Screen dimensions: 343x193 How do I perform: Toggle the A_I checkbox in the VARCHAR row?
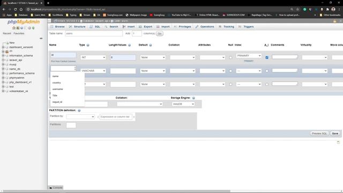(x=267, y=71)
